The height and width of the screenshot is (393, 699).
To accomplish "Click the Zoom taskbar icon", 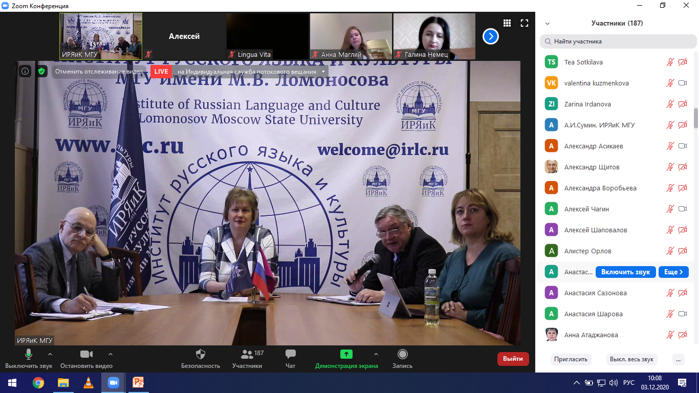I will tap(113, 382).
